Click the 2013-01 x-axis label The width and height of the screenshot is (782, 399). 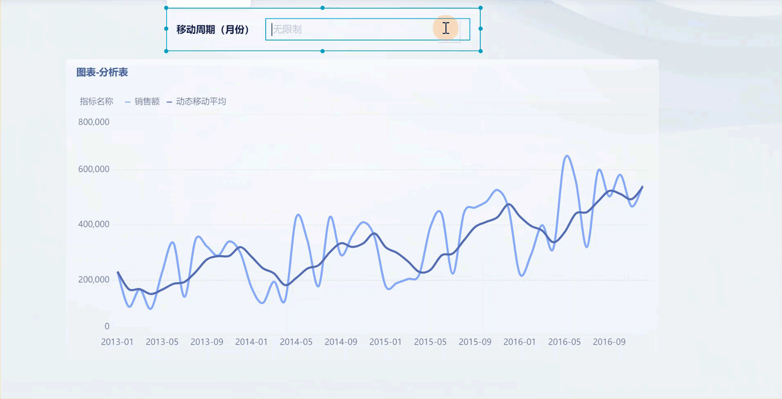(117, 342)
